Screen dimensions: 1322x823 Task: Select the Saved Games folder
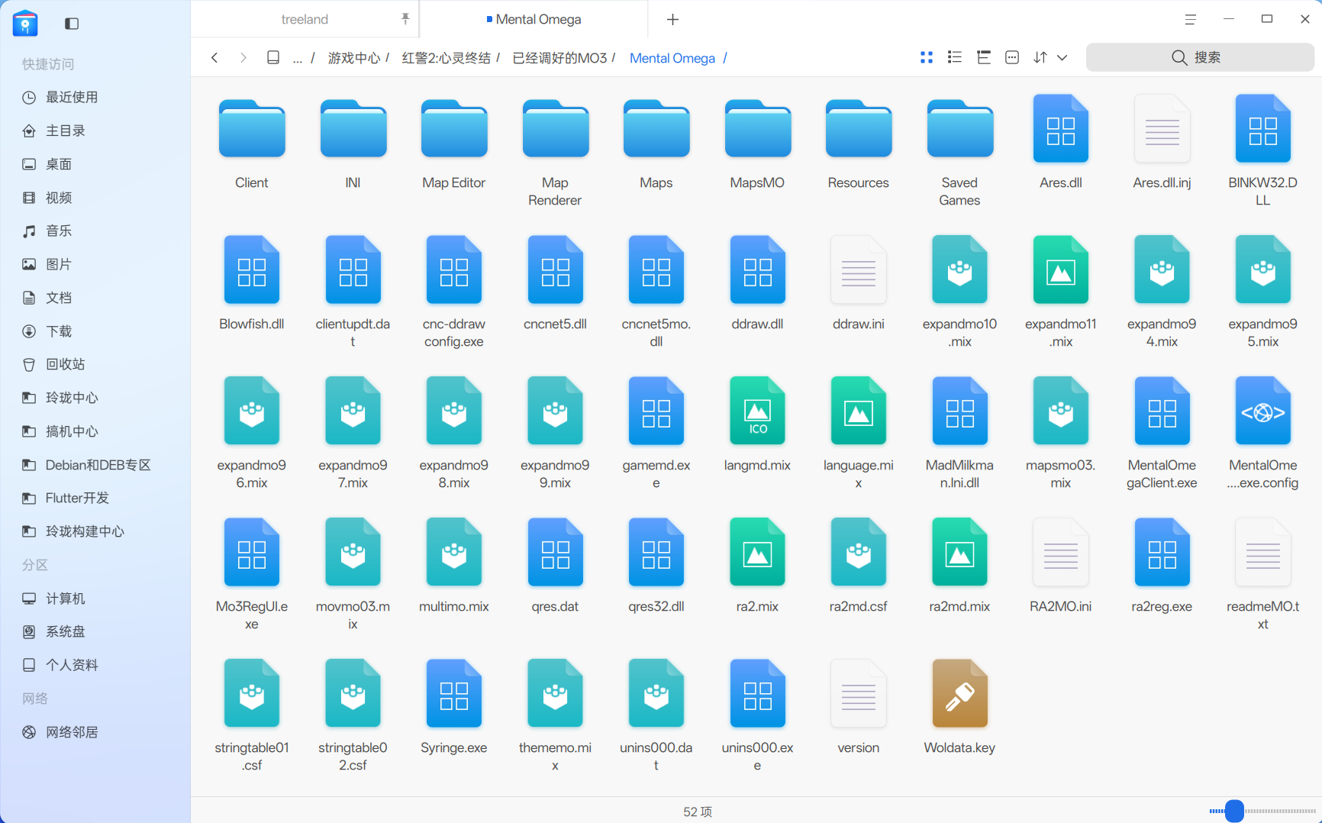959,152
